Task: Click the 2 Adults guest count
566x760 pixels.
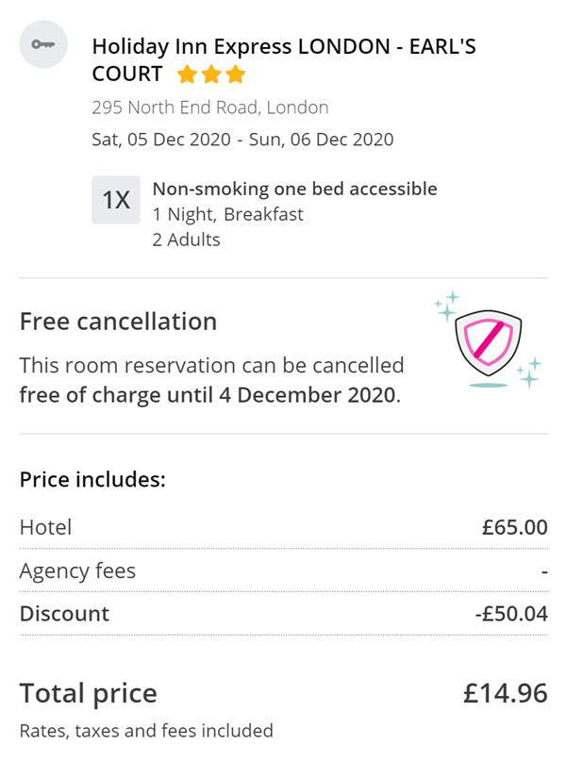Action: pyautogui.click(x=186, y=240)
